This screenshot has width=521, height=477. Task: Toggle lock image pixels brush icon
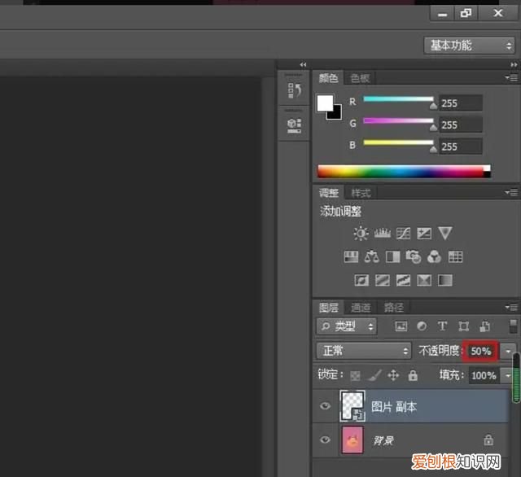click(x=375, y=375)
